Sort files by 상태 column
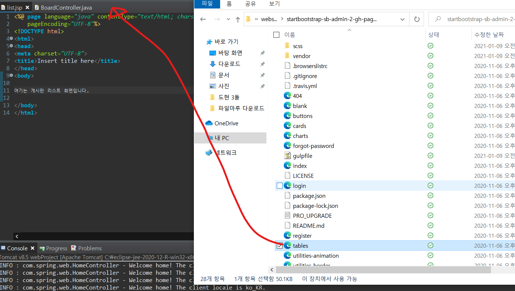The image size is (515, 291). (434, 35)
